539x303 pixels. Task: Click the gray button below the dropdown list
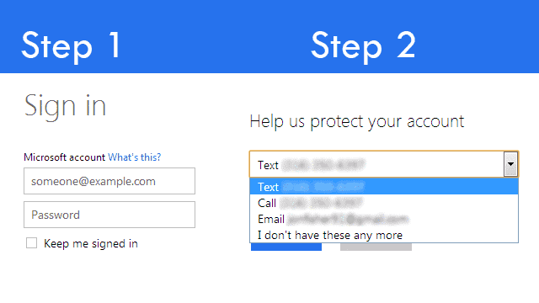[376, 247]
